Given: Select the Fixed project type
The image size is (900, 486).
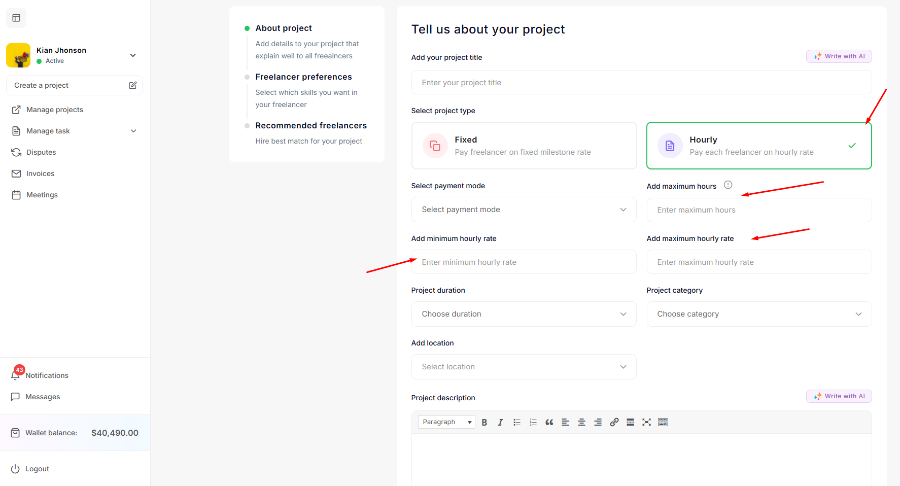Looking at the screenshot, I should [x=524, y=146].
